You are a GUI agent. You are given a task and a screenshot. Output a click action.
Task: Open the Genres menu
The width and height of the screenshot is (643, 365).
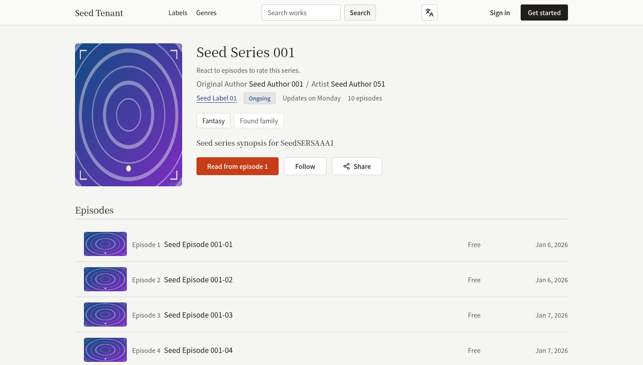point(206,13)
